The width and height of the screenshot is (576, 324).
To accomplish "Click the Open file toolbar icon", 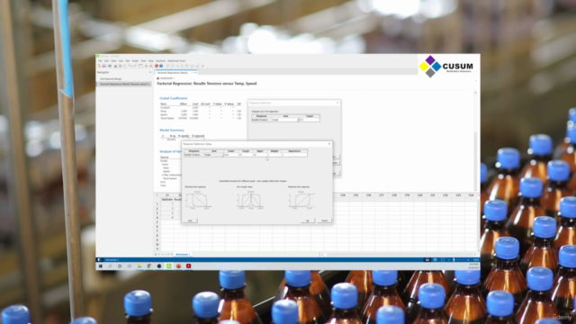I will [x=99, y=66].
